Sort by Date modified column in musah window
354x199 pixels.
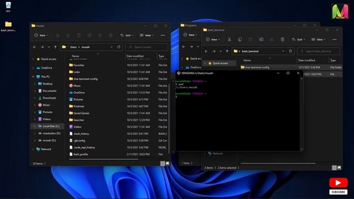(135, 56)
